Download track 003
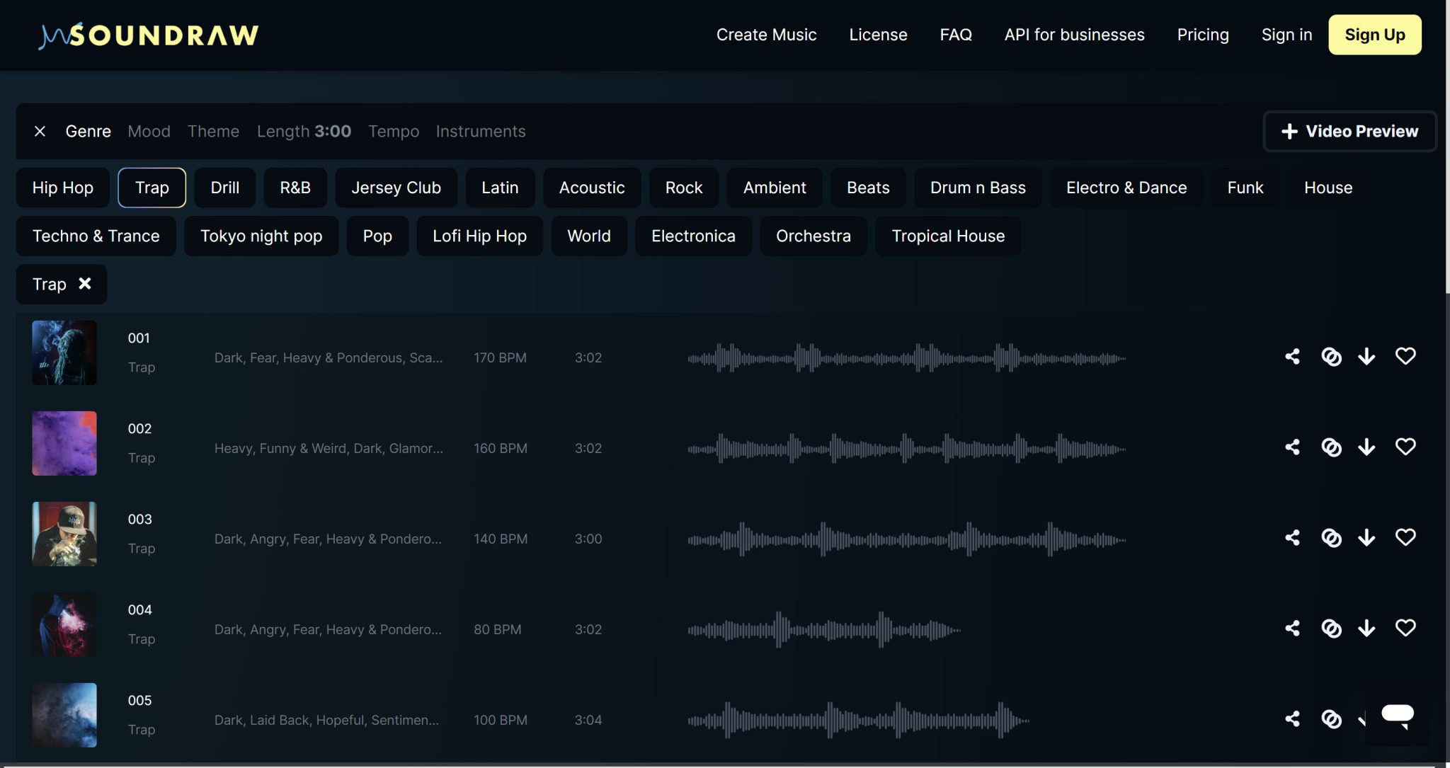 point(1366,538)
